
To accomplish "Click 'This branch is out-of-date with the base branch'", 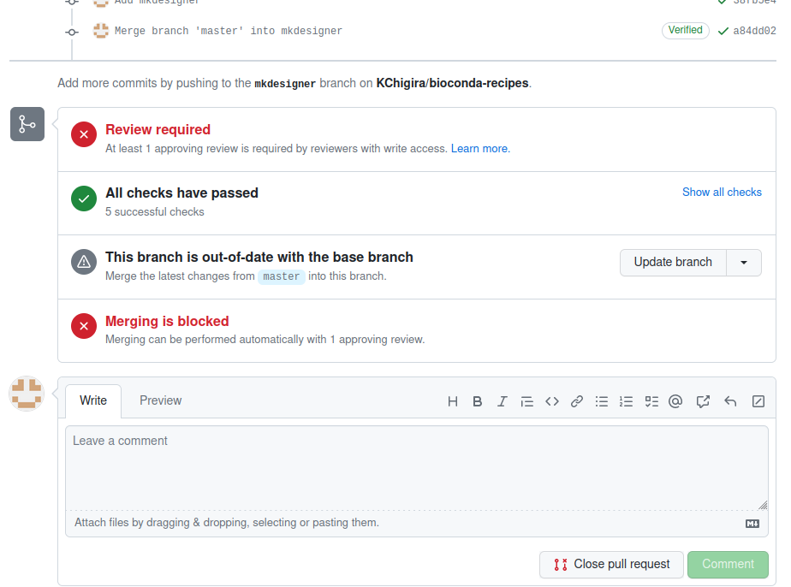I will (x=259, y=258).
